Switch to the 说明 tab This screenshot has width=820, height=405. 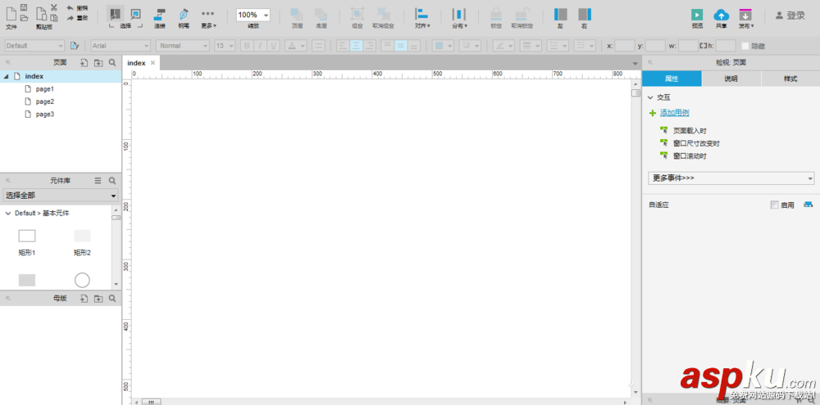[731, 79]
